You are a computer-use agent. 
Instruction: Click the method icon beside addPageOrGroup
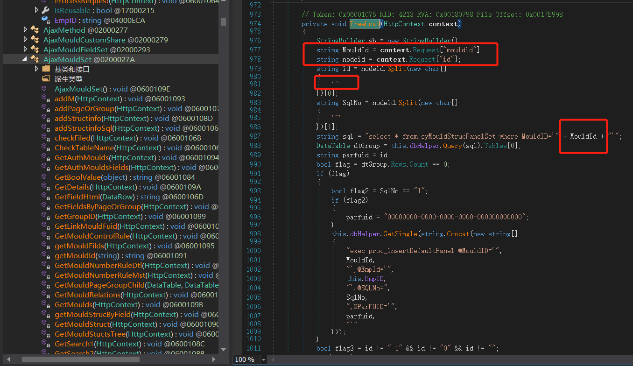pos(46,108)
